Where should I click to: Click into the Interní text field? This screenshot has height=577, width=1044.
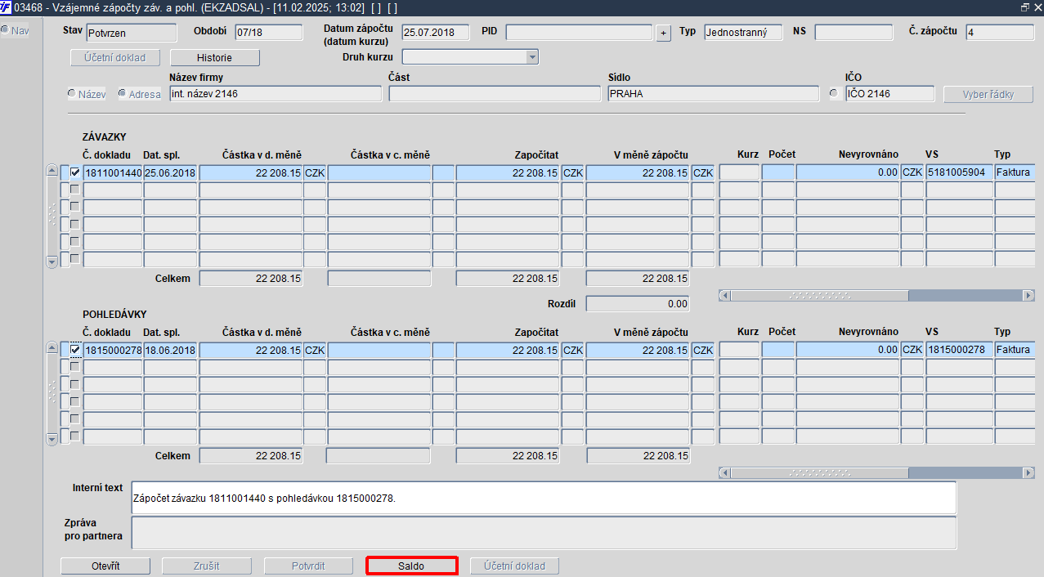tap(544, 496)
